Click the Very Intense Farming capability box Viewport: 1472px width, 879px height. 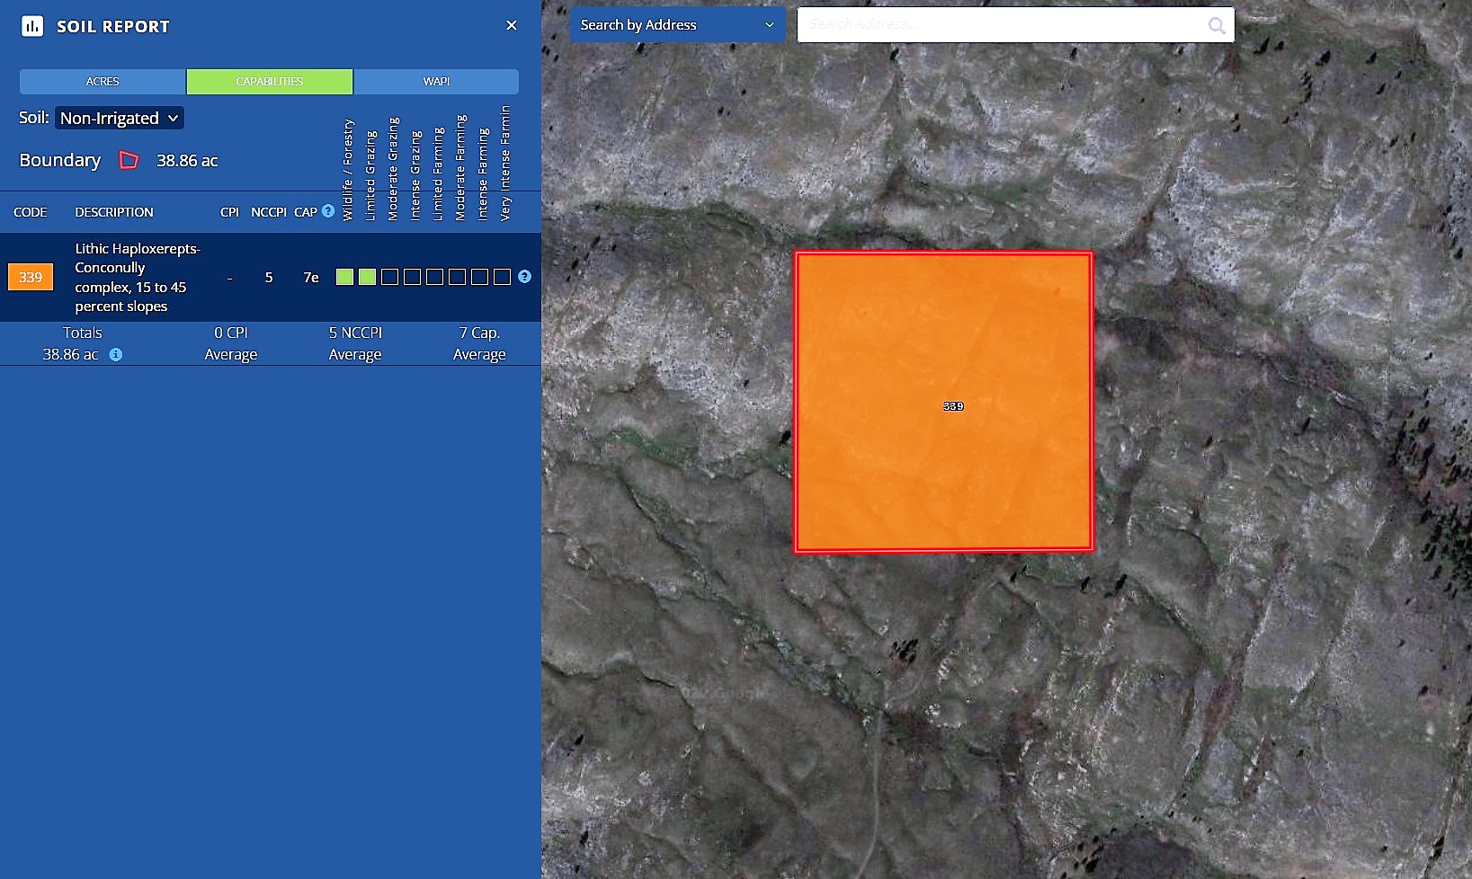click(502, 277)
